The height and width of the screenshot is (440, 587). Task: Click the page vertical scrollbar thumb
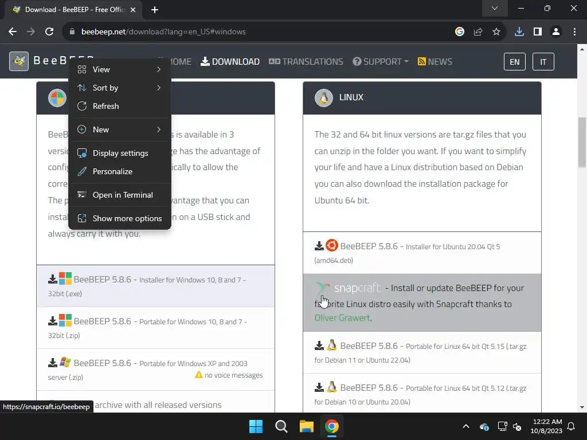pyautogui.click(x=582, y=142)
